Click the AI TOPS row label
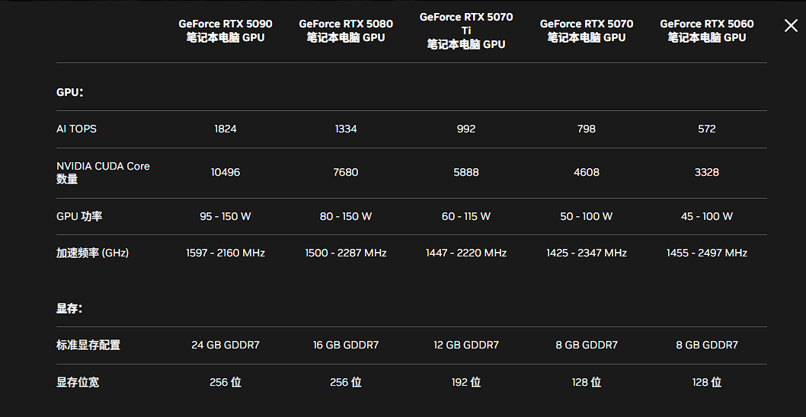 click(x=77, y=129)
